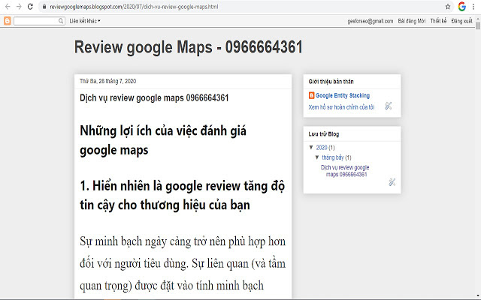Image resolution: width=481 pixels, height=300 pixels.
Task: Open the gesforseo@gmail.com account link
Action: tap(371, 21)
